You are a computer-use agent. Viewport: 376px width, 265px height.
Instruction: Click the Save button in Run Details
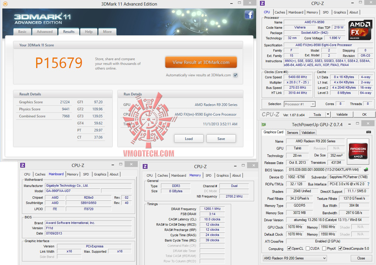click(x=221, y=139)
